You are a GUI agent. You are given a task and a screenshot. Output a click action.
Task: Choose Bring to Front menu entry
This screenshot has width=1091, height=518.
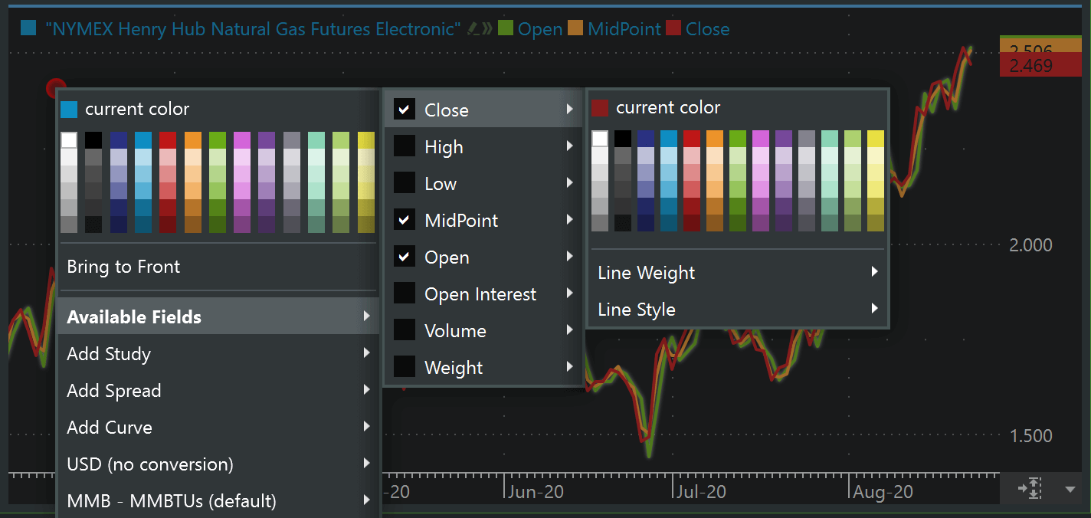coord(218,267)
